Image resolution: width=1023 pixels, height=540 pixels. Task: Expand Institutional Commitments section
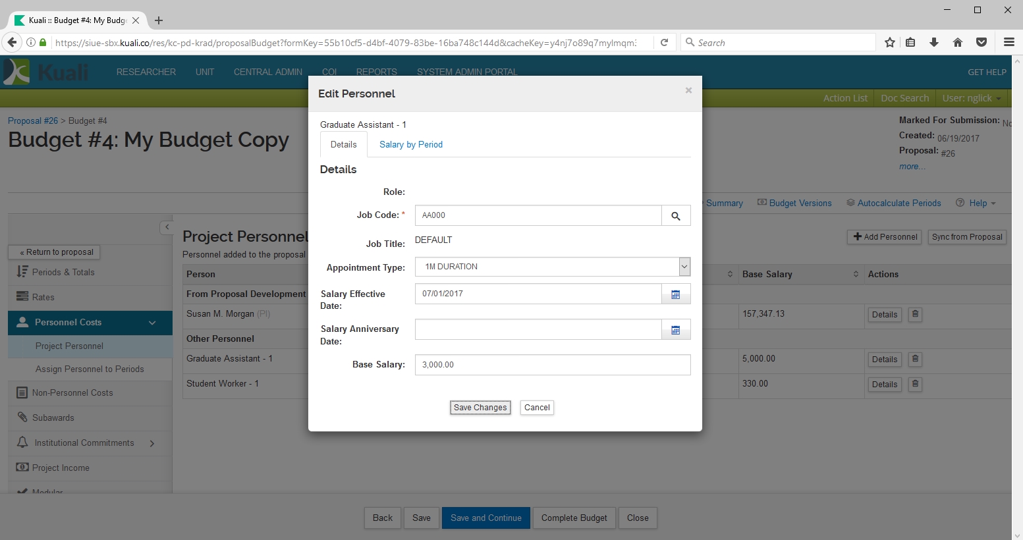[x=152, y=443]
